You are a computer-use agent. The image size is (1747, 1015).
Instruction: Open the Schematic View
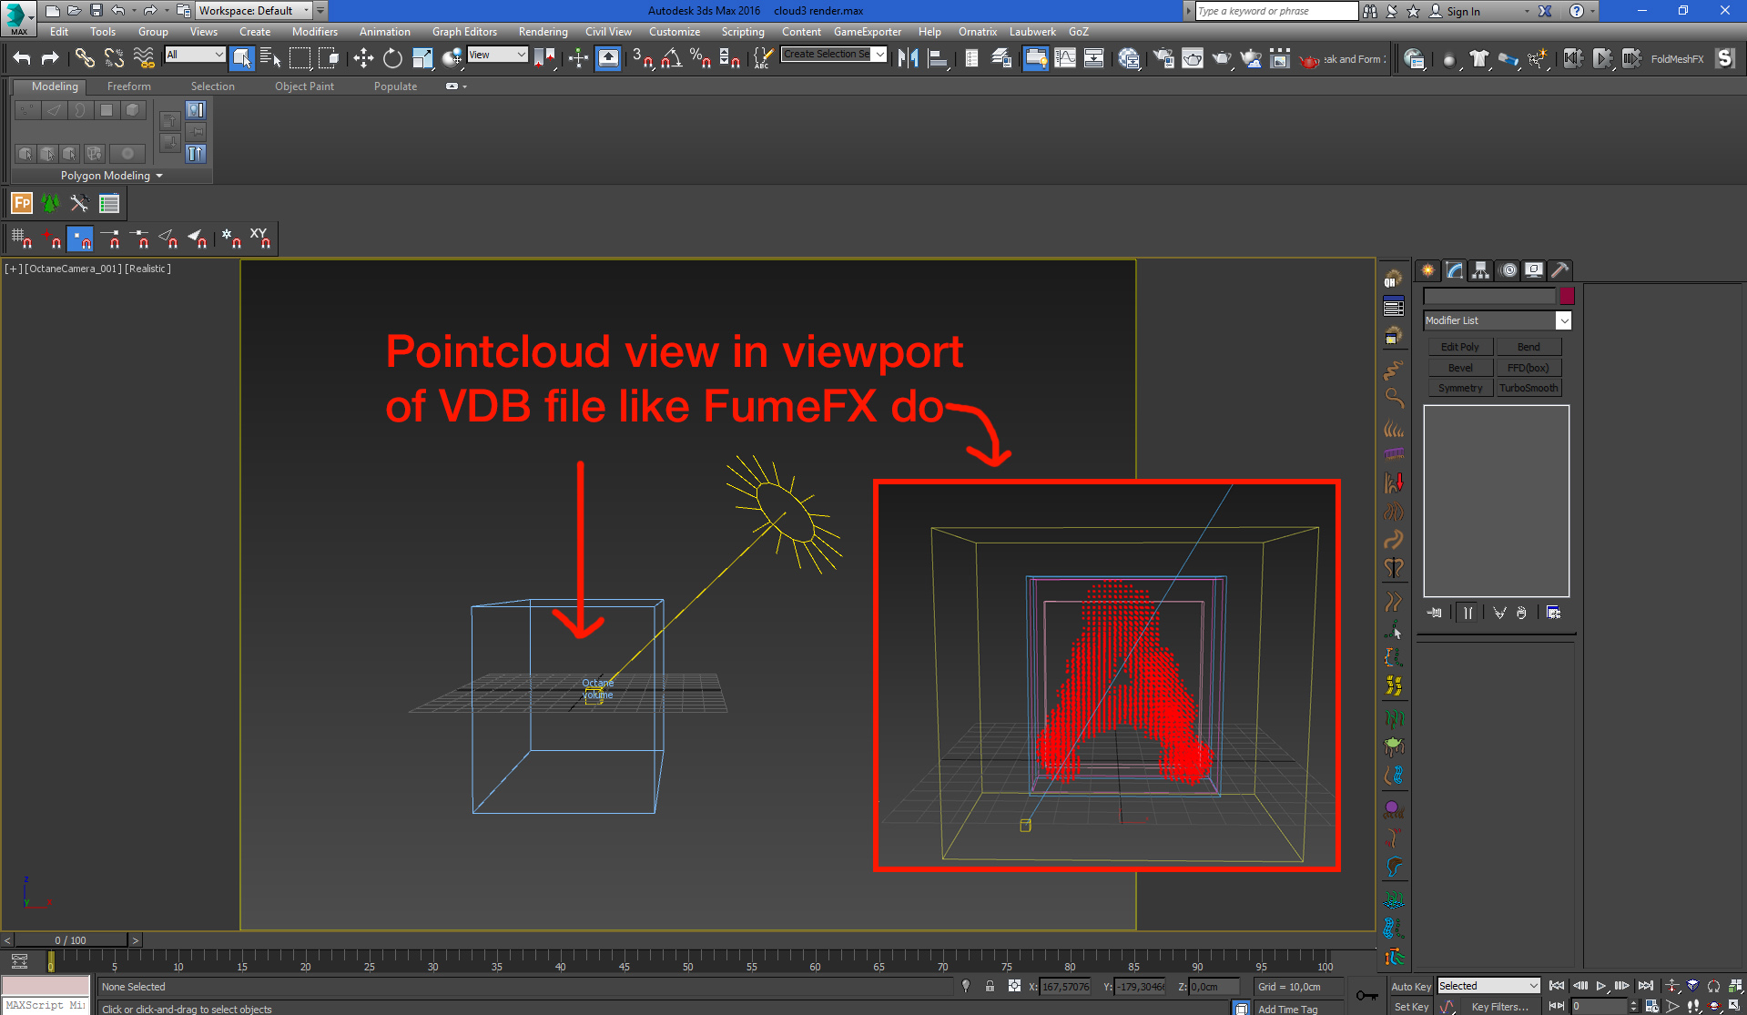(x=1093, y=59)
